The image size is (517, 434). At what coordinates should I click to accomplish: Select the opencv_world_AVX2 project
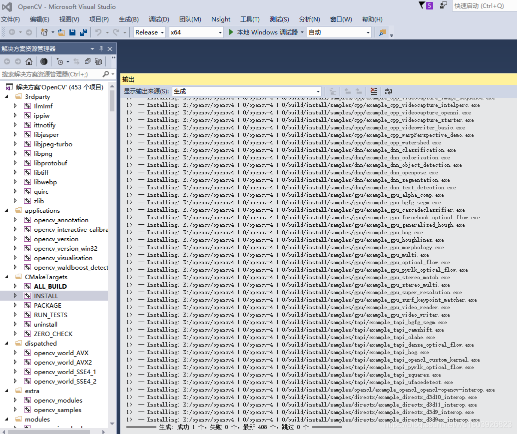point(62,363)
